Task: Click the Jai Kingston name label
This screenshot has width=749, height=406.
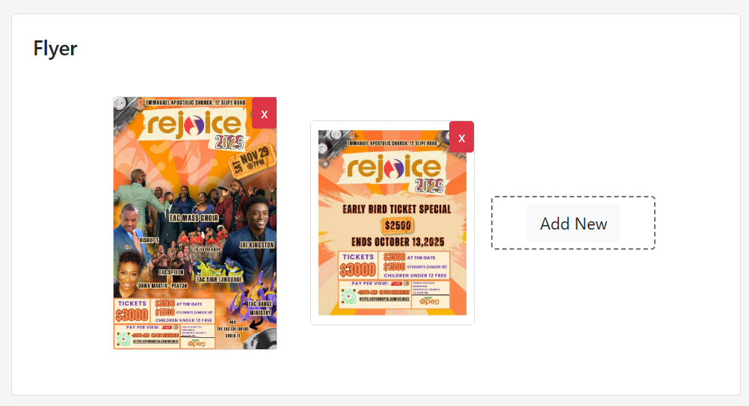Action: [256, 244]
